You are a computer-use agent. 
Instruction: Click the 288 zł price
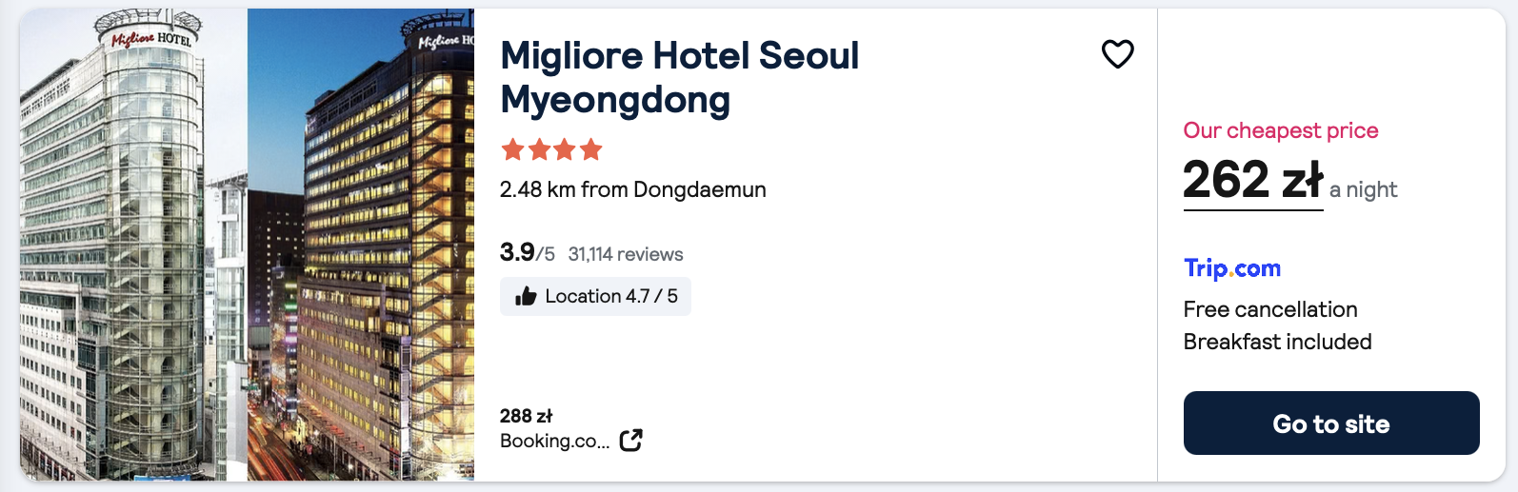(526, 416)
